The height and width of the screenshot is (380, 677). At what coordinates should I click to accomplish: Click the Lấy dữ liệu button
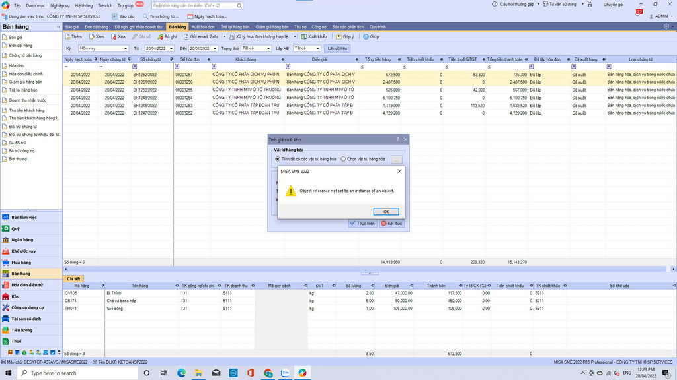coord(337,48)
